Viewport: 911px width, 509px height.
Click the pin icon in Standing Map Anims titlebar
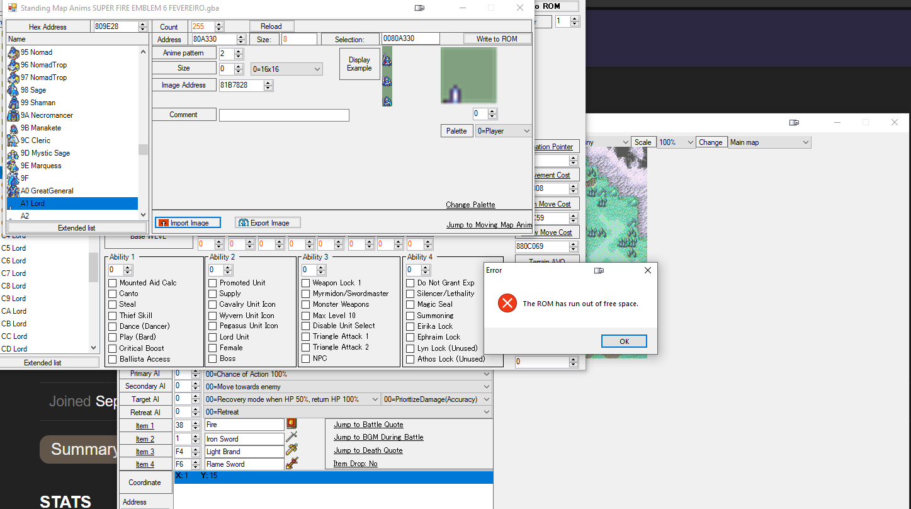pos(419,8)
